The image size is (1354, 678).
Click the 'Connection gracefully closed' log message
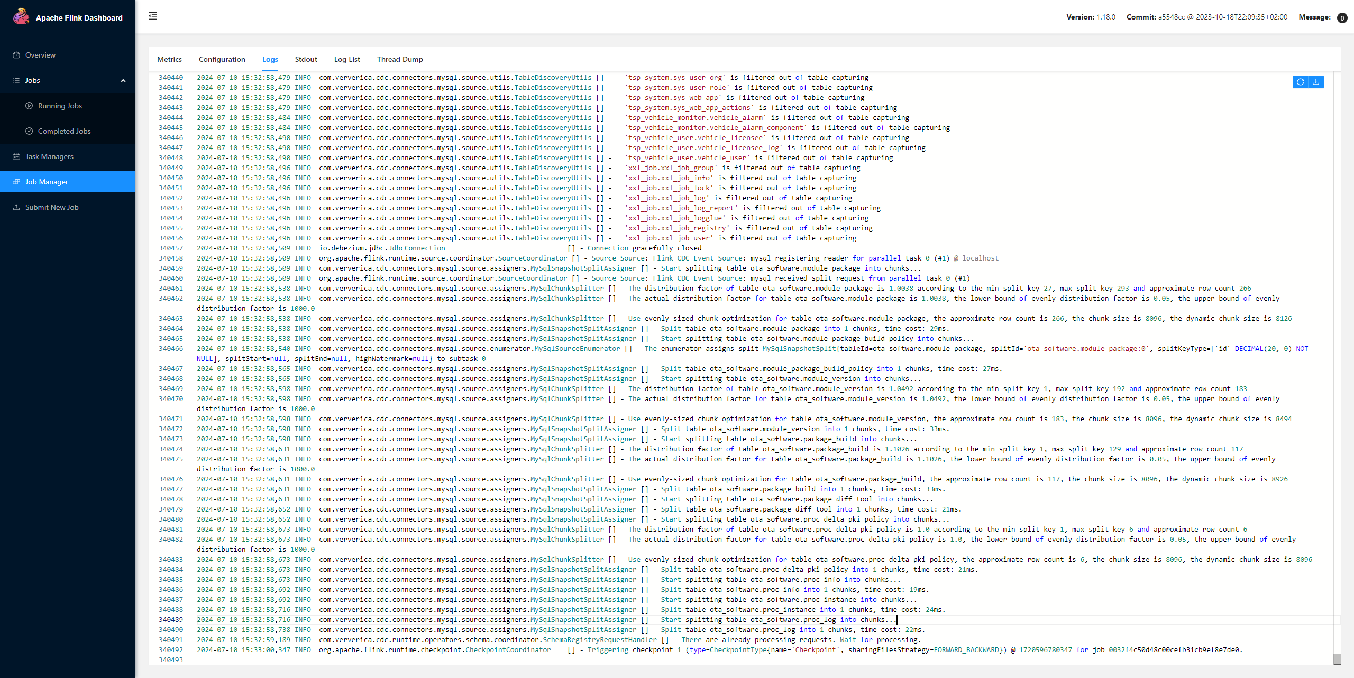click(644, 248)
